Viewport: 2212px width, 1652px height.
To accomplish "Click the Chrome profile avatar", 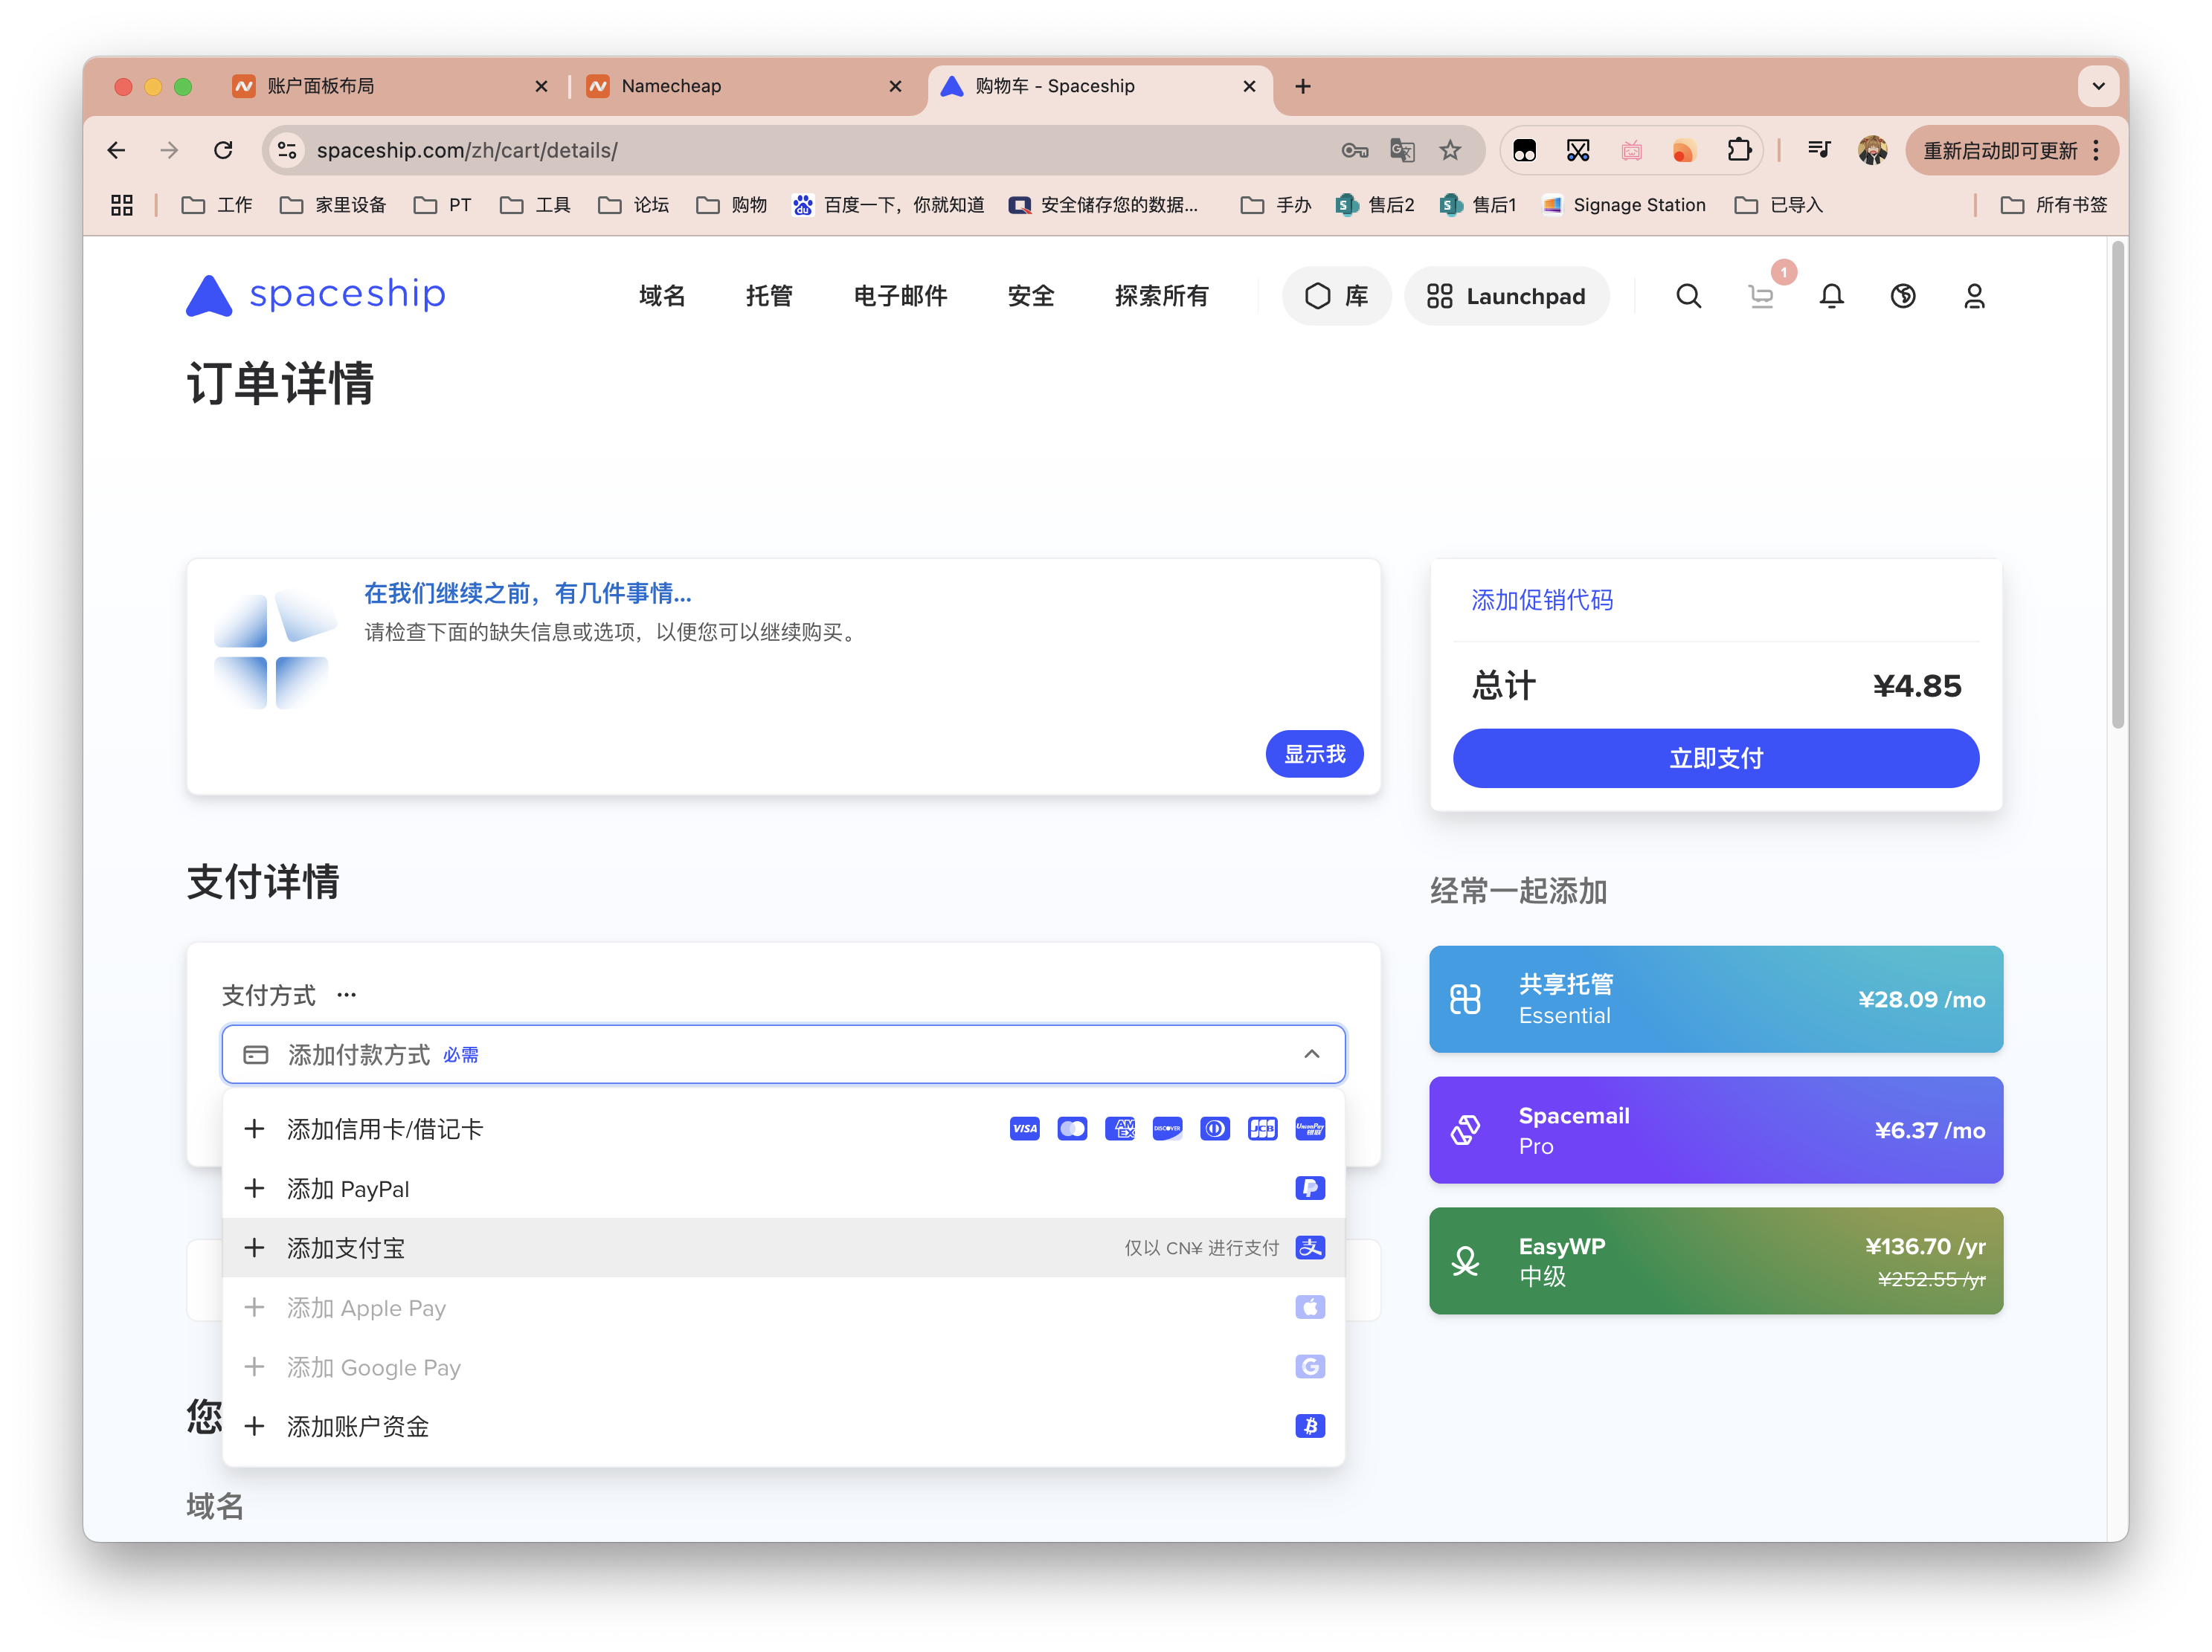I will click(x=1872, y=150).
